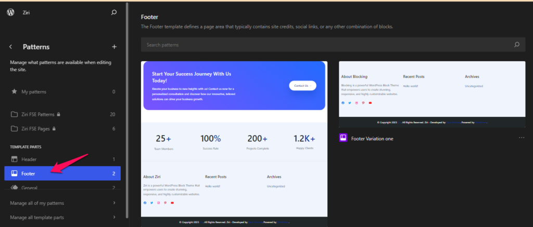
Task: Click the search icon in Search patterns field
Action: [x=517, y=45]
